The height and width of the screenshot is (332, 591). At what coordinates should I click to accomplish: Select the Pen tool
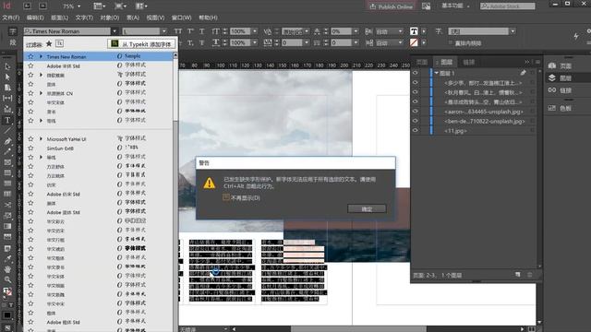click(7, 141)
